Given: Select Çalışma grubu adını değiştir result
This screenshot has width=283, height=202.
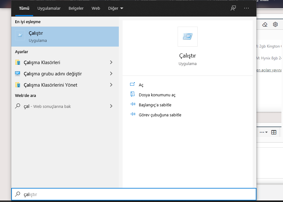Looking at the screenshot, I should 65,74.
